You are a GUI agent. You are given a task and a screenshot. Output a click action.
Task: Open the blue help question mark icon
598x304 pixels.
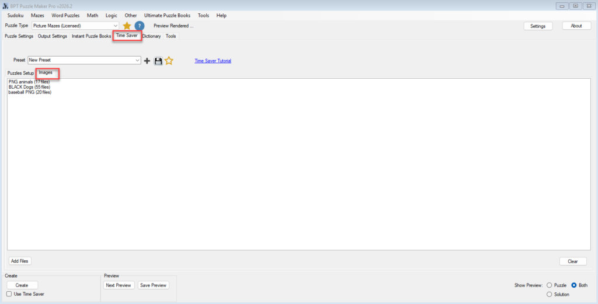(140, 26)
